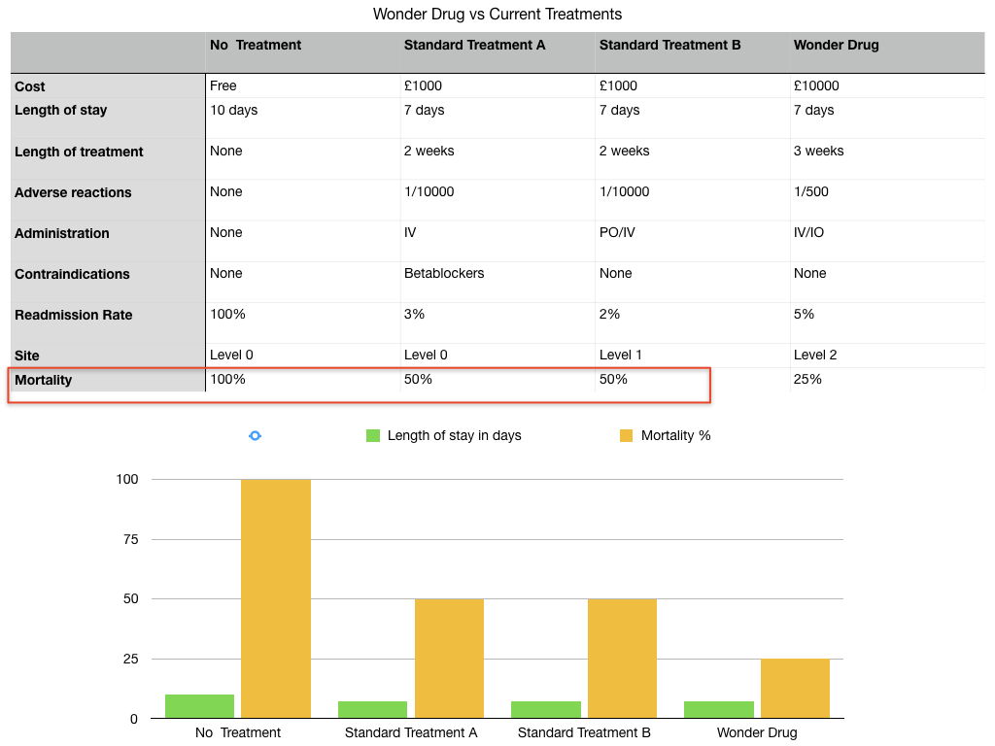Select the yellow Mortality % legend swatch

pyautogui.click(x=627, y=436)
